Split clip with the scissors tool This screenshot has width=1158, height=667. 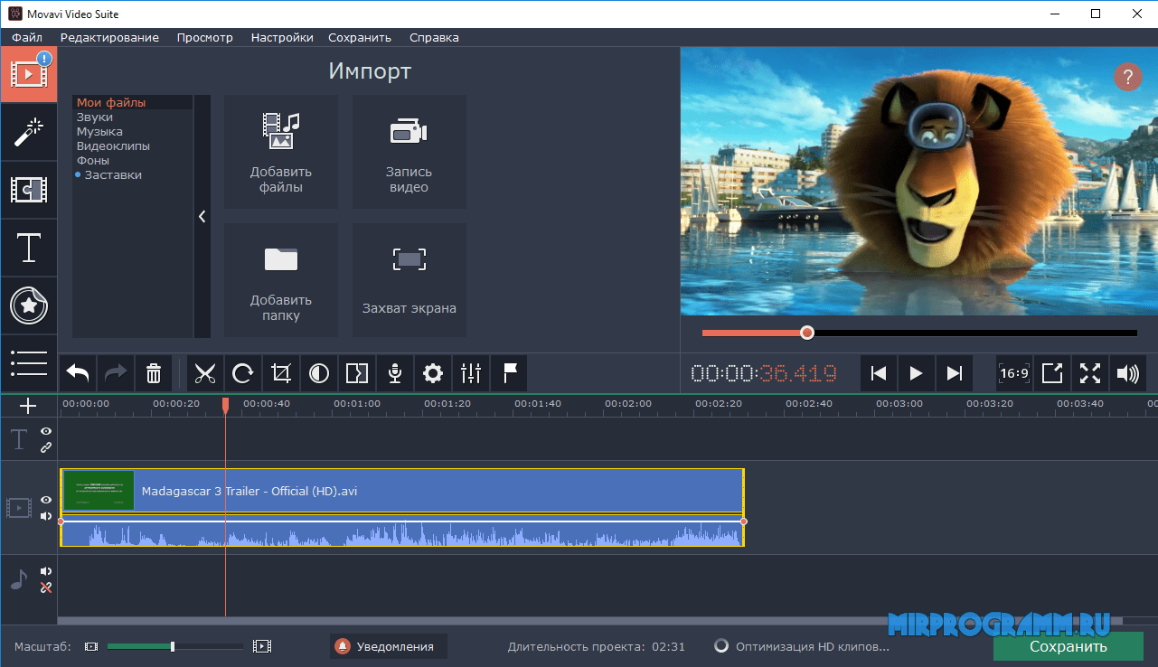point(206,373)
